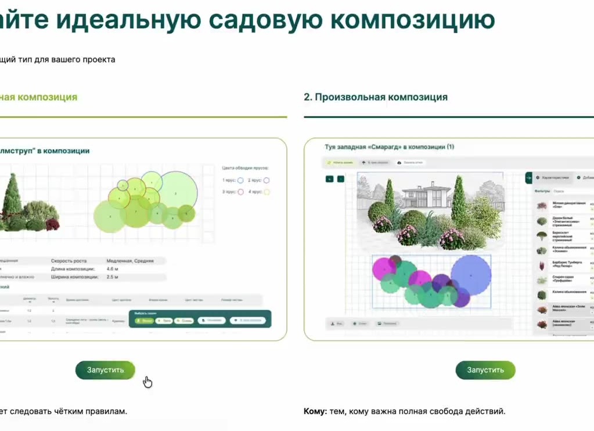Open the 'лмструп в композиции' preview card
Image resolution: width=594 pixels, height=431 pixels.
click(x=143, y=239)
